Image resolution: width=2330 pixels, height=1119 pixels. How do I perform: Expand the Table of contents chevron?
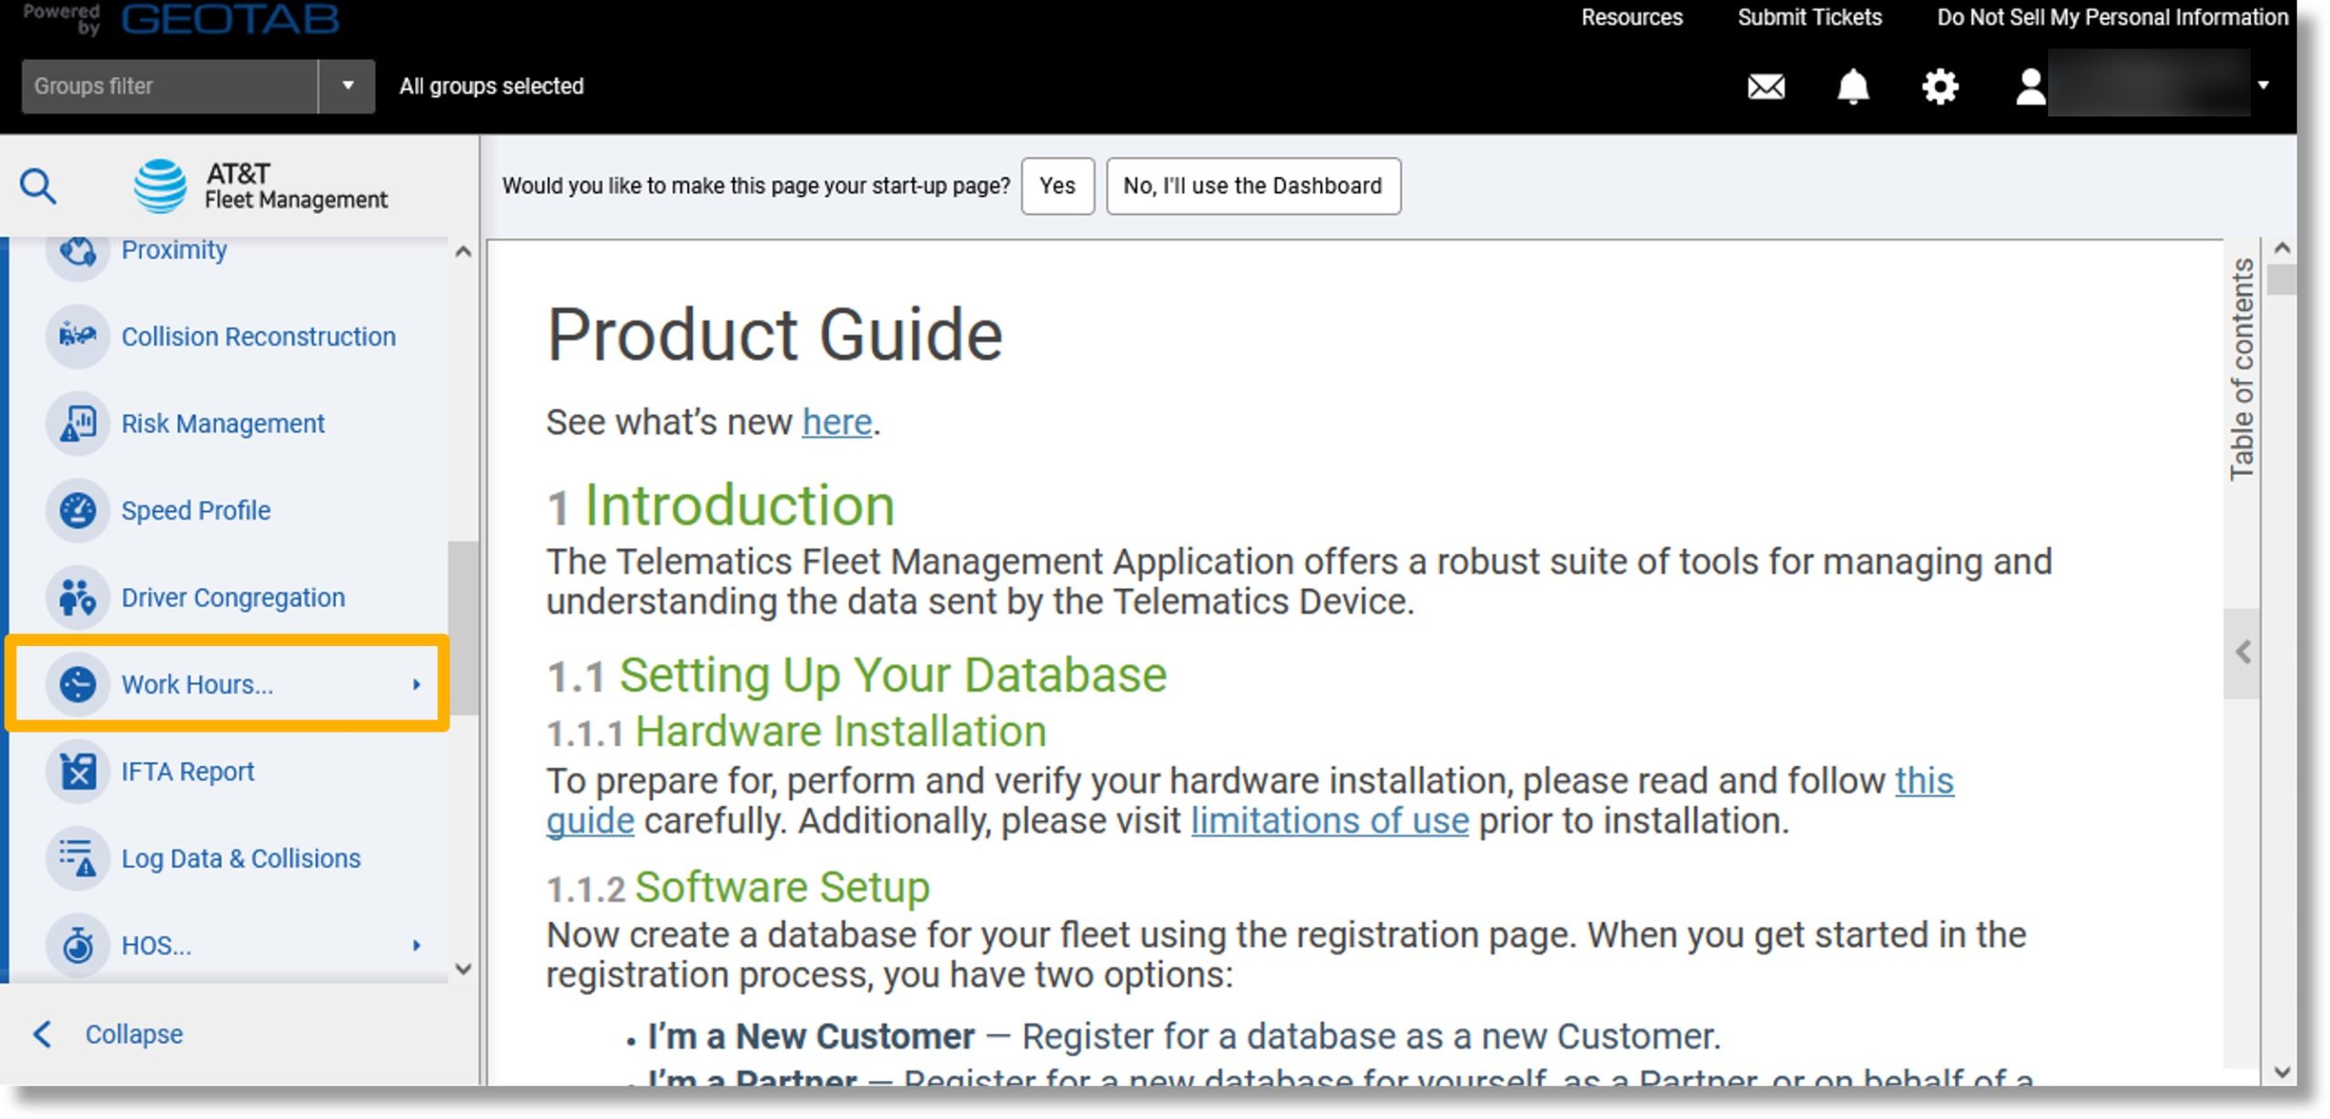(x=2243, y=653)
